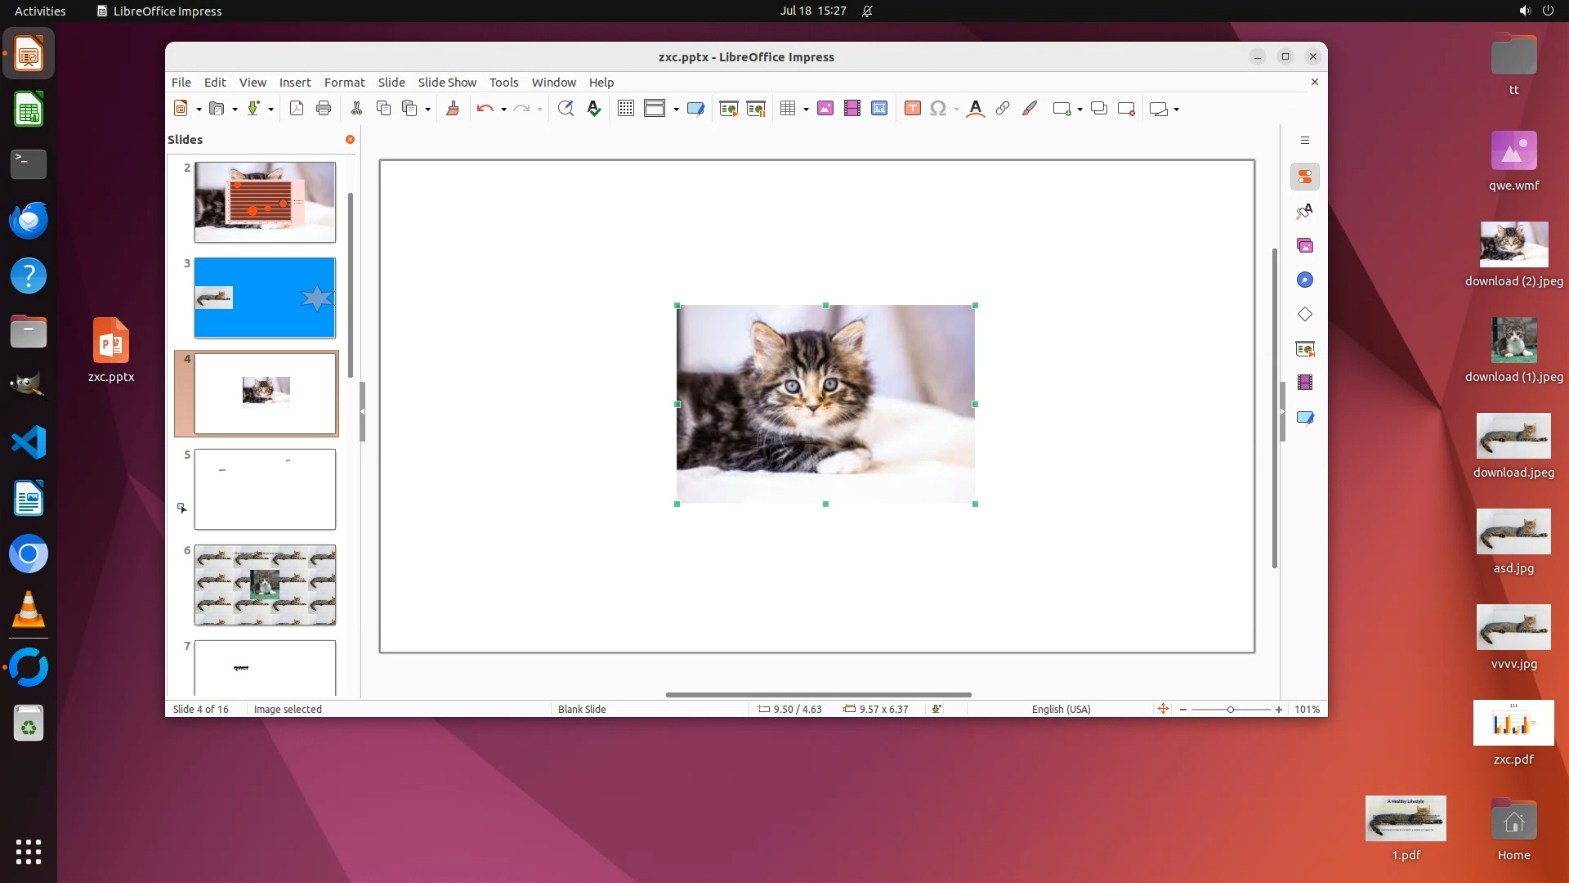Viewport: 1569px width, 883px height.
Task: Open the Shapes deck in sidebar
Action: pyautogui.click(x=1305, y=315)
